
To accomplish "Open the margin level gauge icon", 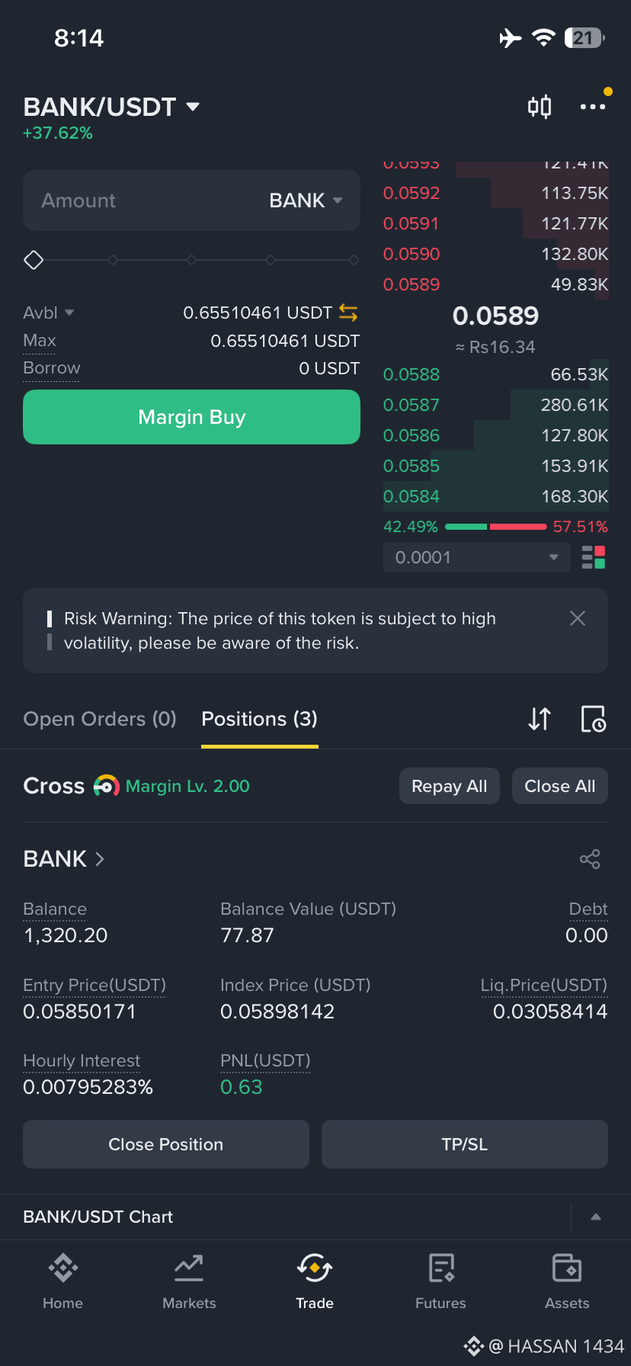I will [x=107, y=786].
